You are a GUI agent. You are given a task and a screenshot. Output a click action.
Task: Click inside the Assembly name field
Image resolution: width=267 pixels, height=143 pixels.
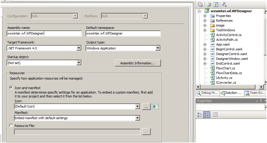coord(44,33)
